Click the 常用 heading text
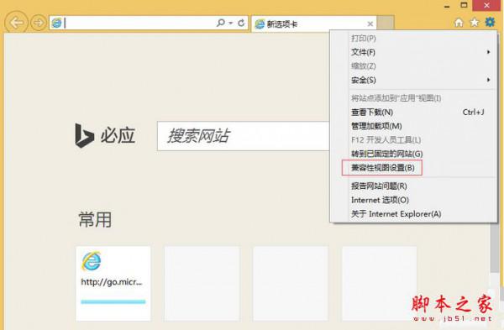This screenshot has height=330, width=504. (95, 220)
